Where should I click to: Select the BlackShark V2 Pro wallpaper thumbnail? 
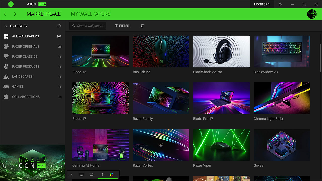(x=221, y=52)
